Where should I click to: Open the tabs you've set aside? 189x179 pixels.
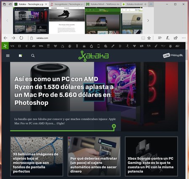[4, 4]
